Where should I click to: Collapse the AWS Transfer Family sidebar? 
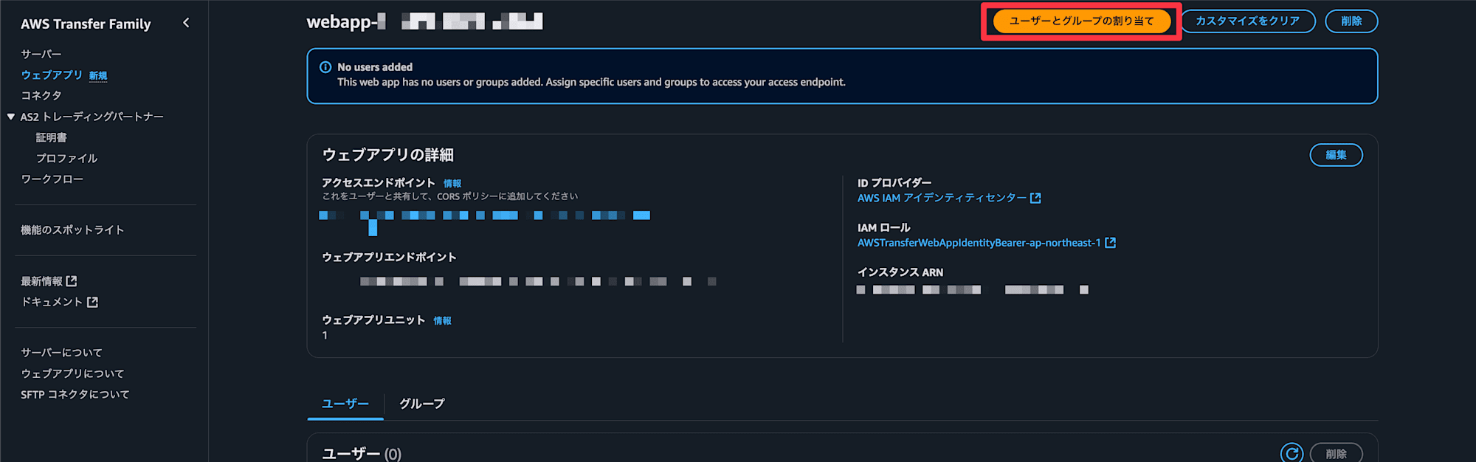[186, 23]
